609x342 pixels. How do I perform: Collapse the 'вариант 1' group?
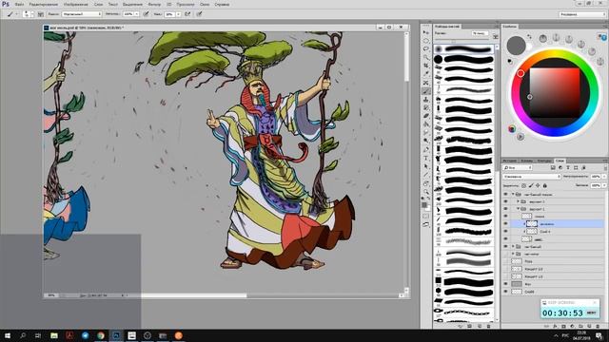pyautogui.click(x=518, y=209)
